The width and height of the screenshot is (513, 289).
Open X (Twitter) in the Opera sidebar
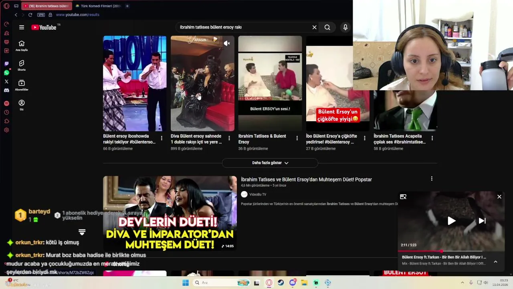6,81
